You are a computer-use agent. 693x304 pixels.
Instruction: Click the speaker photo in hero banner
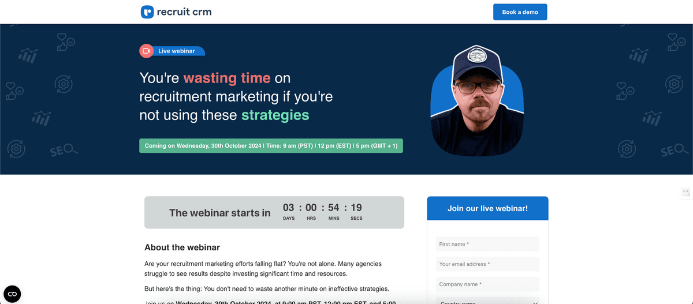pos(478,100)
